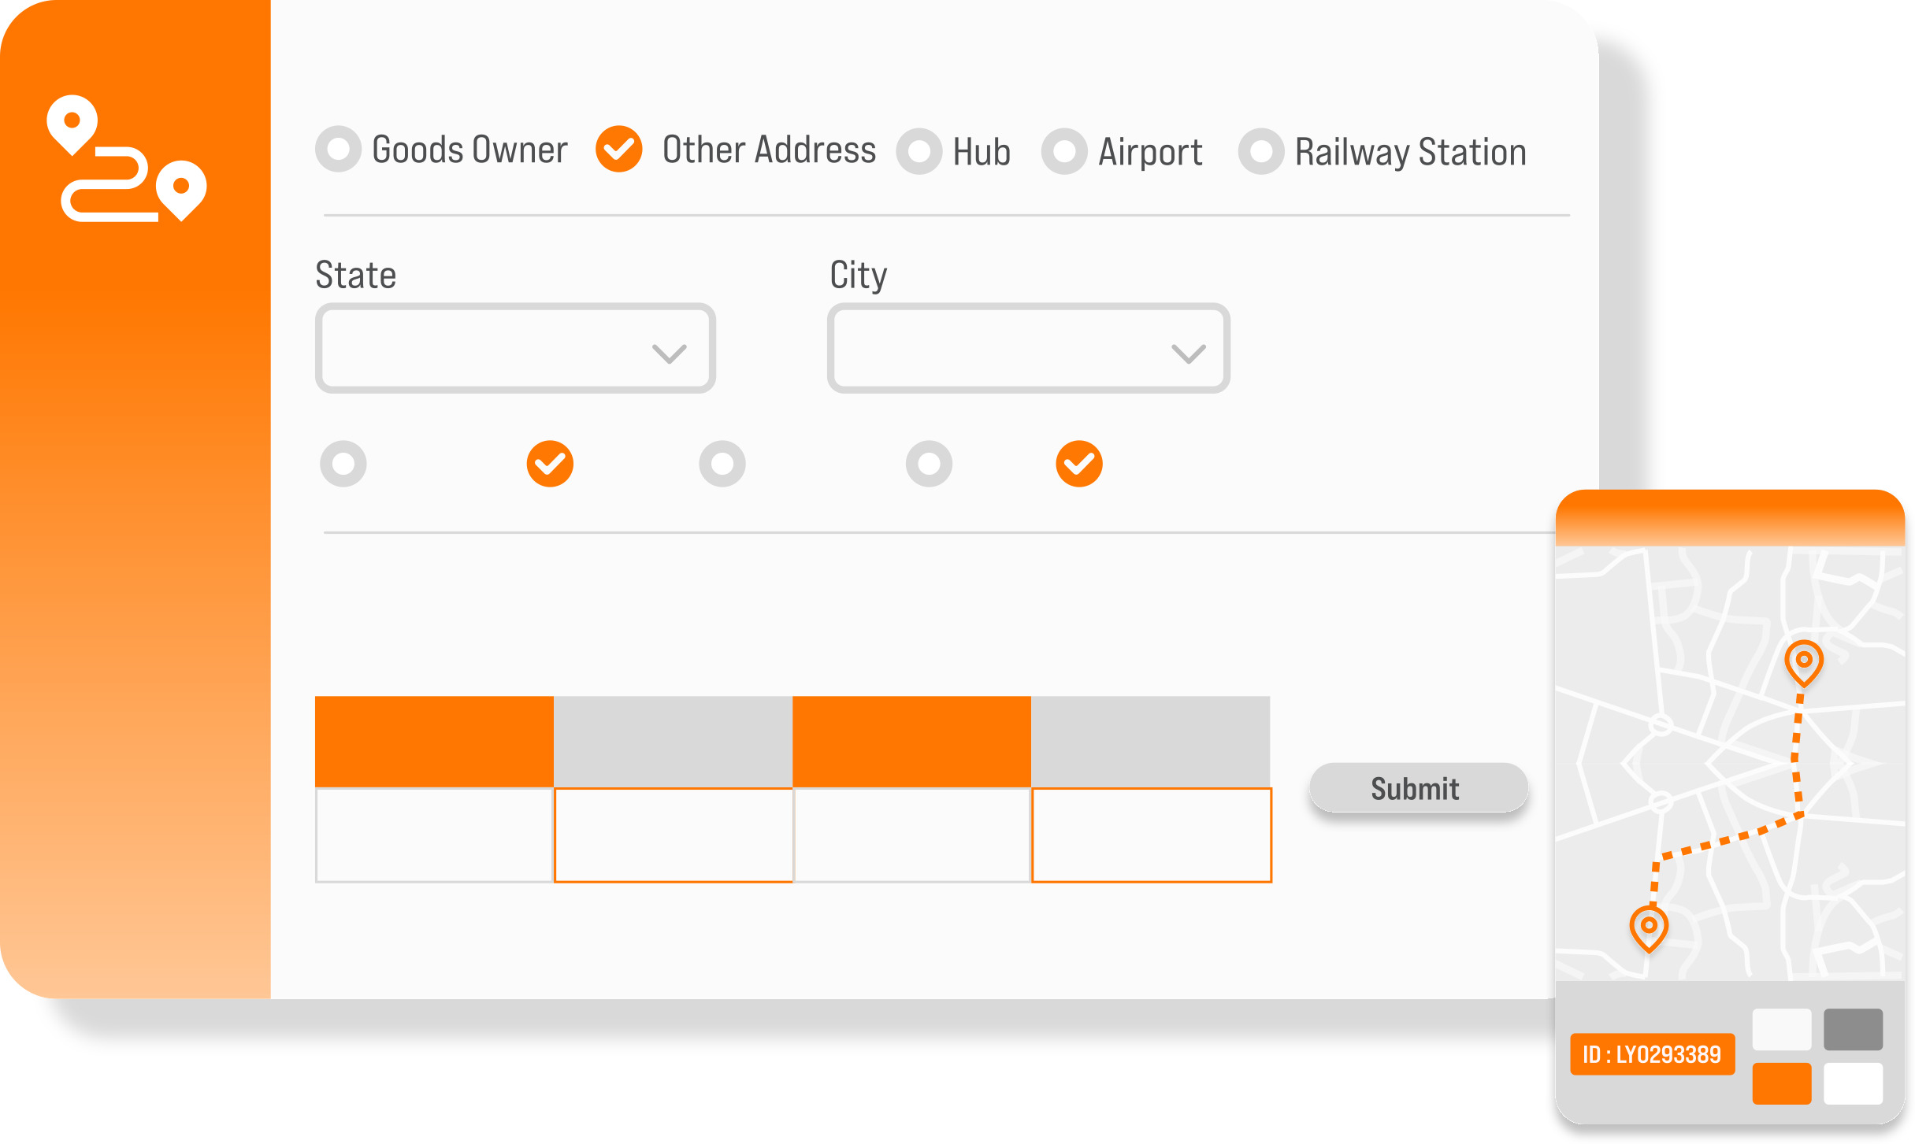
Task: Click the upper map location pin
Action: (x=1803, y=661)
